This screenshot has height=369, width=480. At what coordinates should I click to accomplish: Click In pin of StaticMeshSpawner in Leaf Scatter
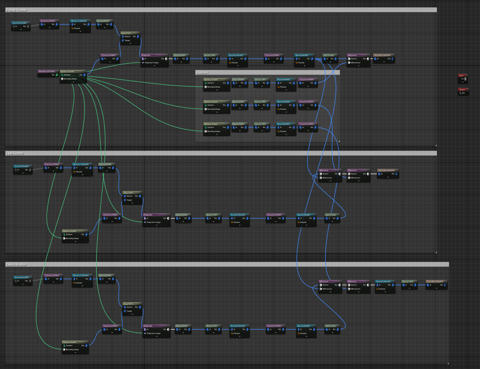(x=379, y=174)
